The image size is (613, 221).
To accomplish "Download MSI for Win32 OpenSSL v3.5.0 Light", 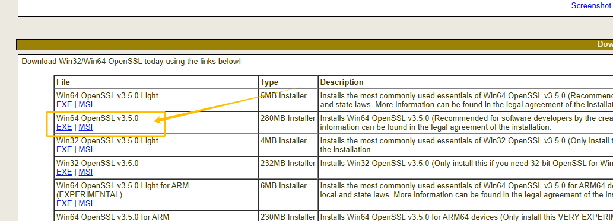I will (85, 149).
